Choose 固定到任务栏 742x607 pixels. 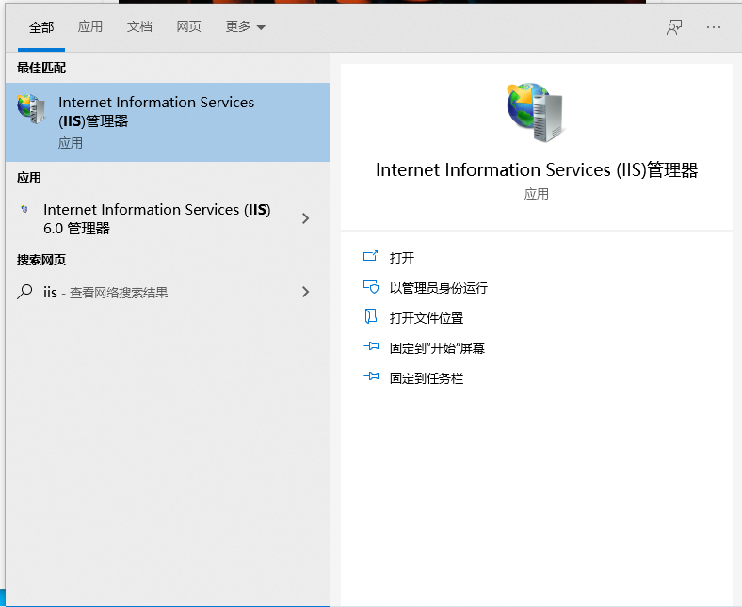[427, 378]
